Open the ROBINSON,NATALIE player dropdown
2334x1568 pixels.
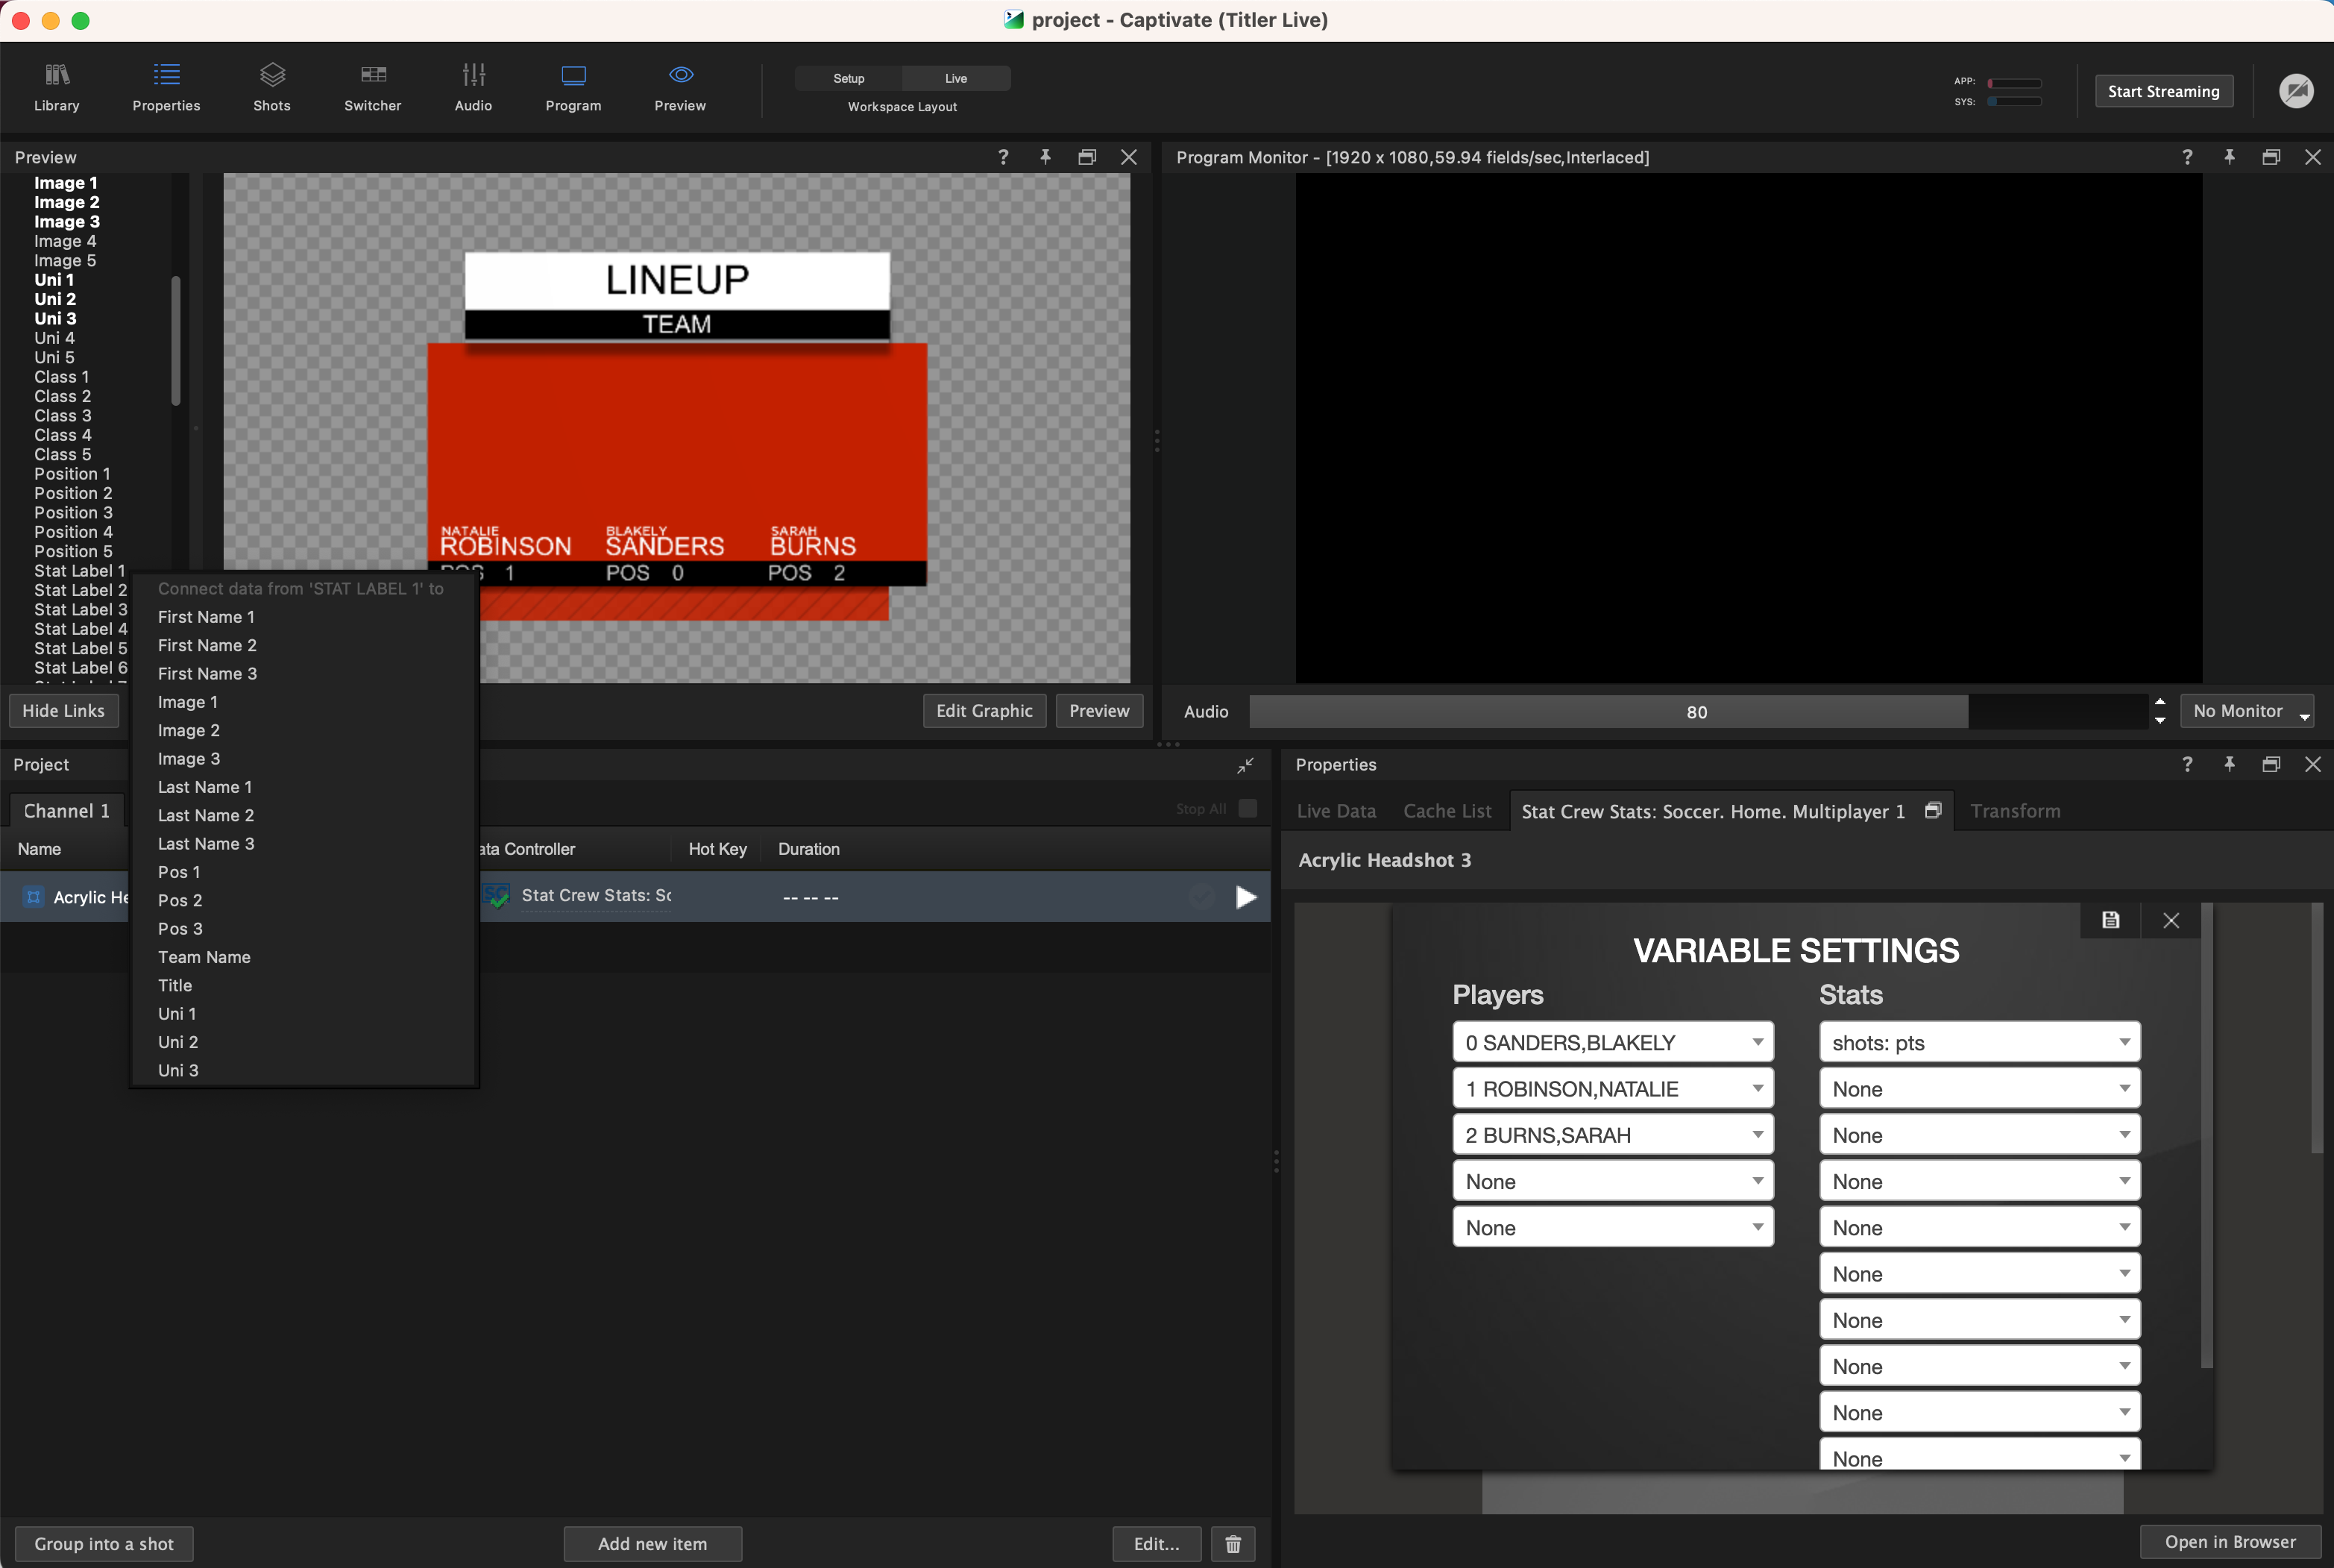(1612, 1088)
